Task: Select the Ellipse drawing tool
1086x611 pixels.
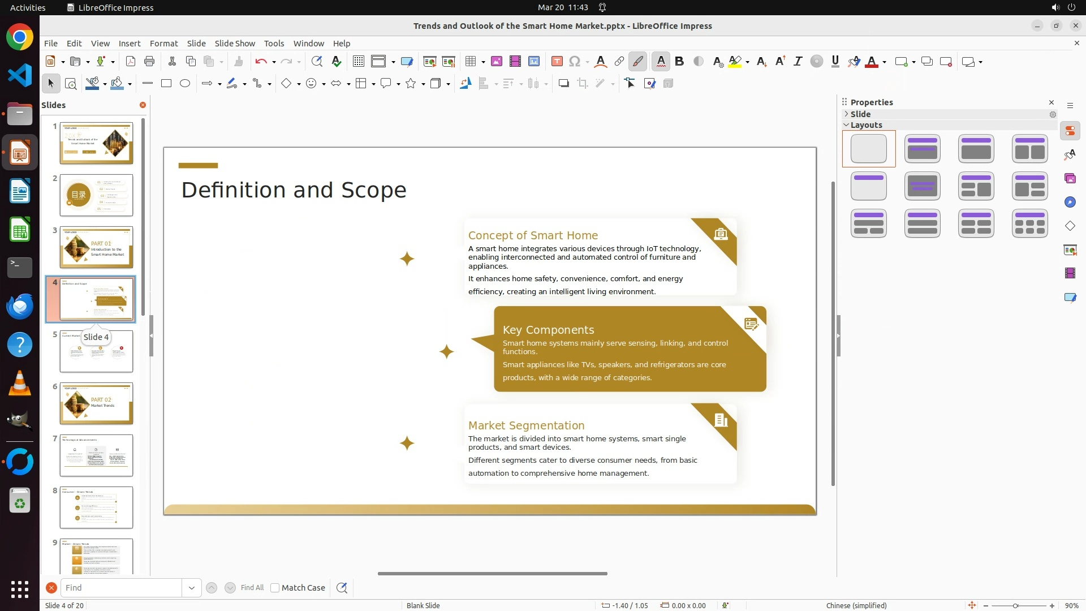Action: point(185,84)
